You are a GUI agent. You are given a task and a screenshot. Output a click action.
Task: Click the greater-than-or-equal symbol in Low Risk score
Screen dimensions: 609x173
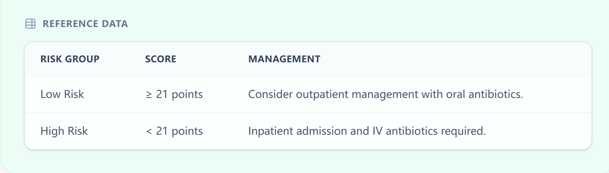click(149, 95)
